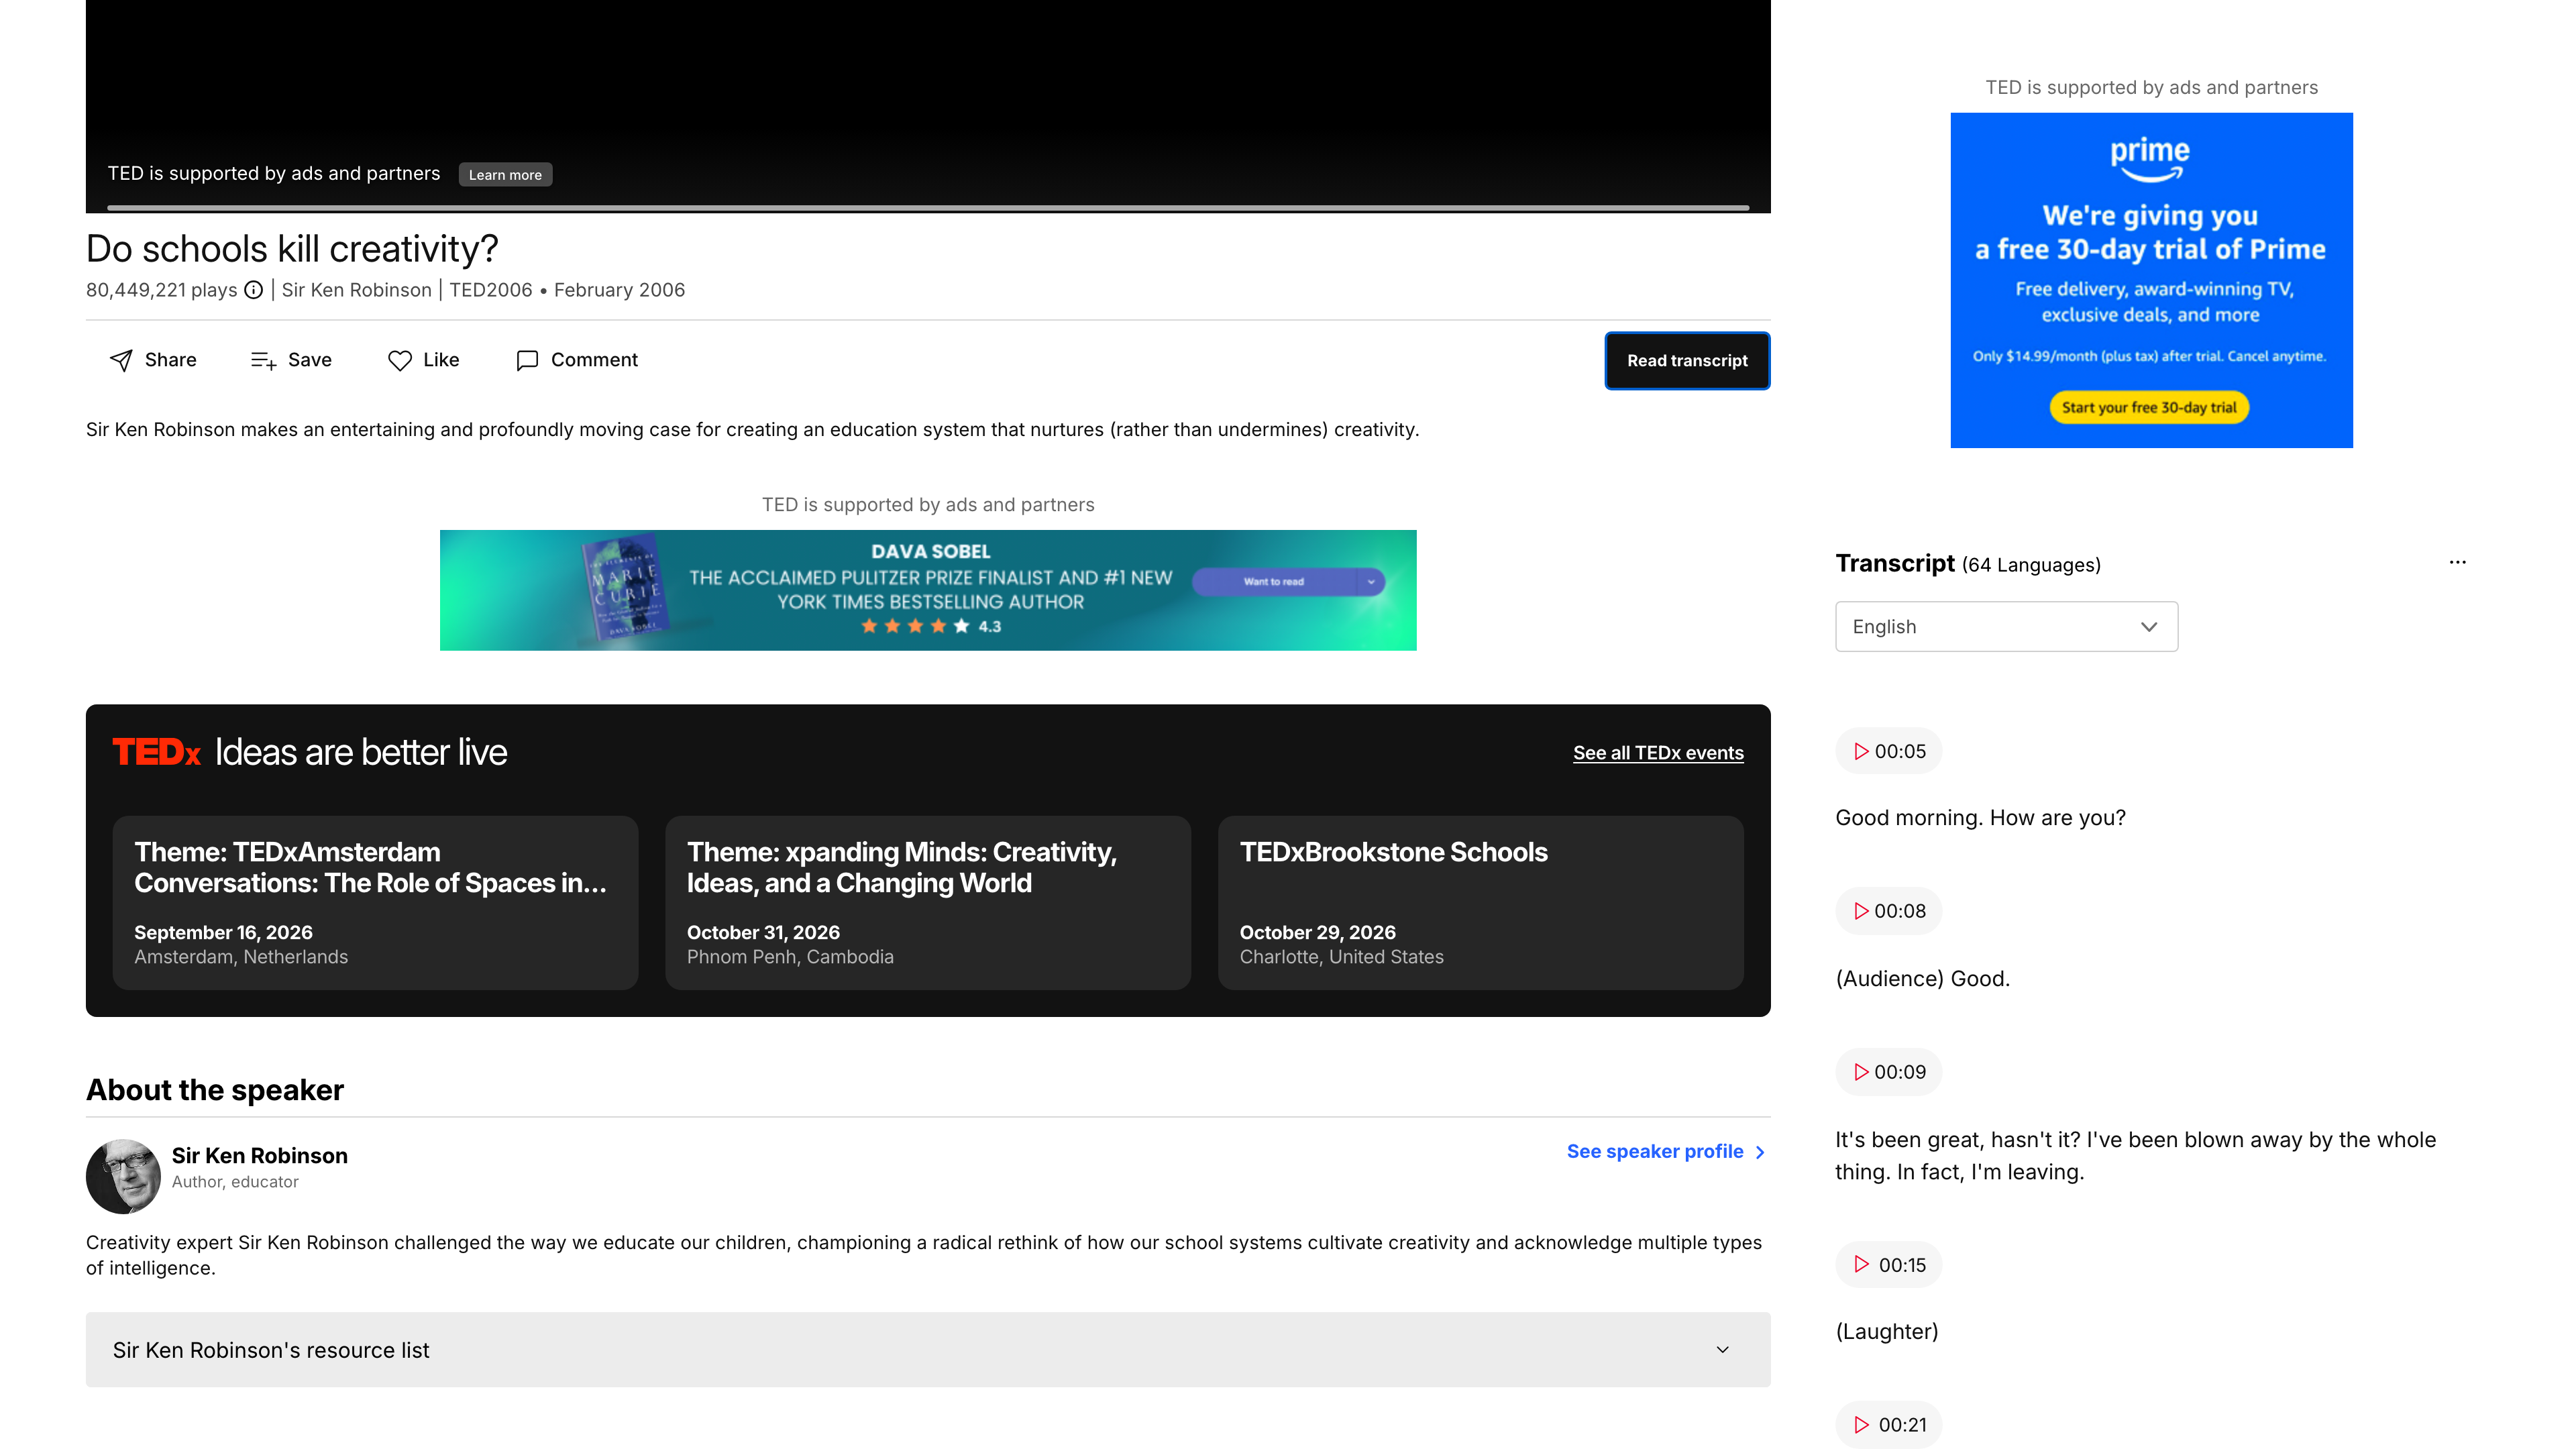The width and height of the screenshot is (2576, 1449).
Task: Click transcript line 'Good morning. How are you?'
Action: click(1980, 818)
